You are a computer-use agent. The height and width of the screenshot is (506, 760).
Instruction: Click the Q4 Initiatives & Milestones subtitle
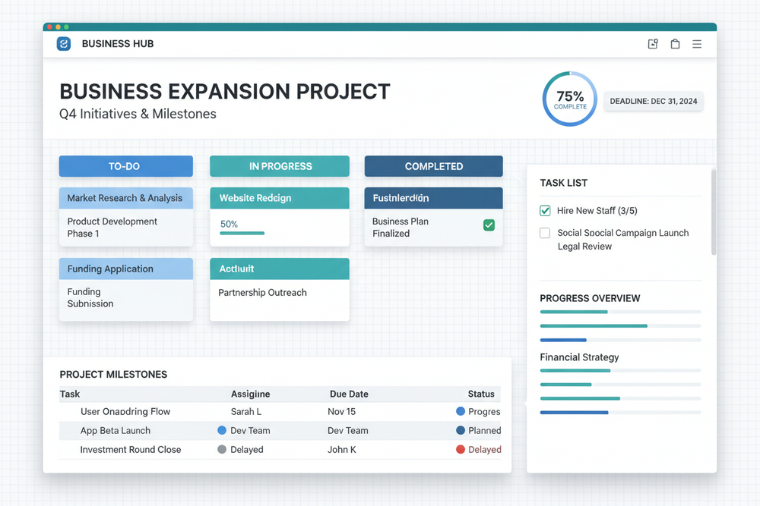(138, 114)
